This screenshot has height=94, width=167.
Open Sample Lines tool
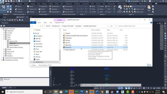[68, 9]
